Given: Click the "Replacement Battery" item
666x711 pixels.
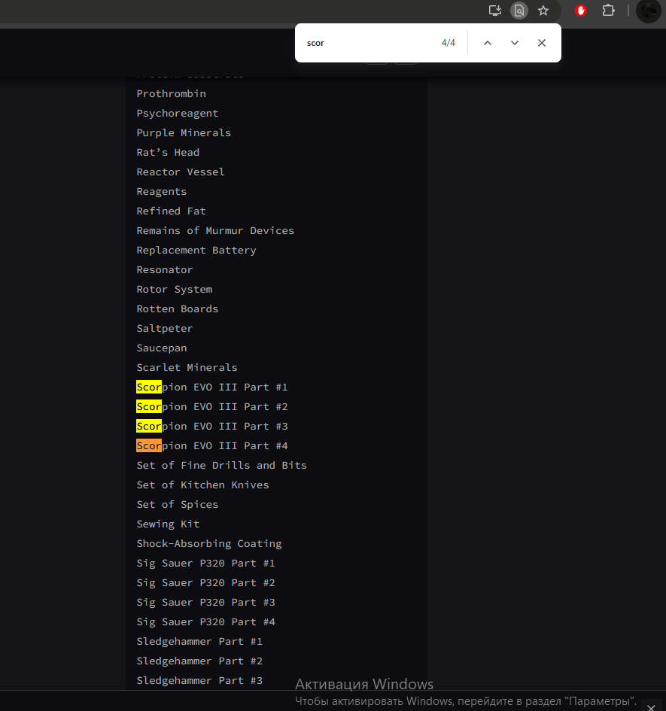Looking at the screenshot, I should pos(196,251).
